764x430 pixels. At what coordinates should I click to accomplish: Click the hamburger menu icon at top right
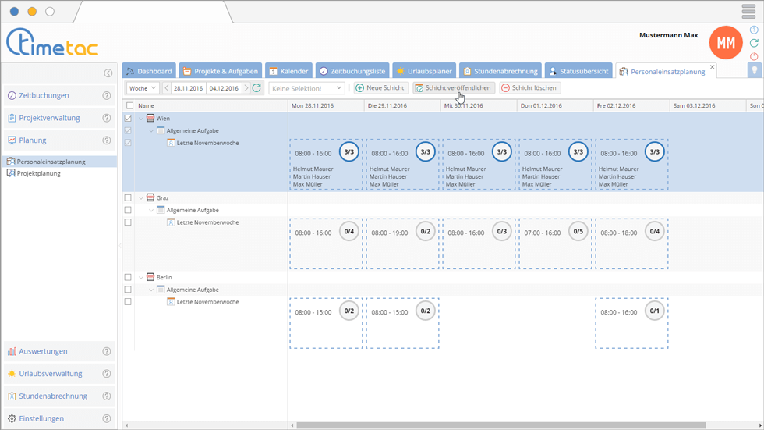coord(748,11)
